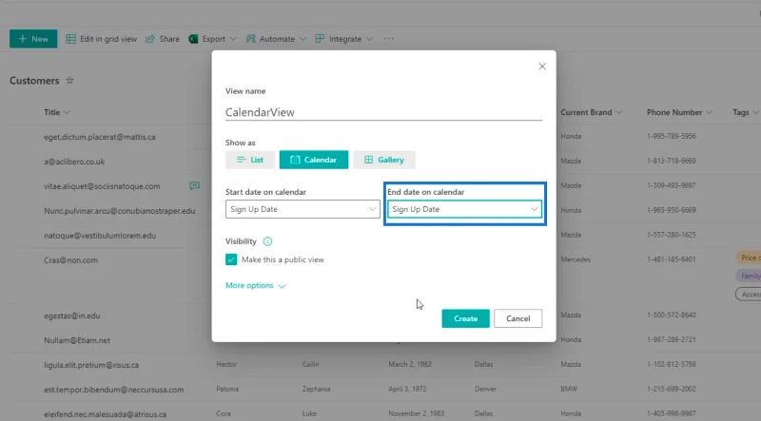The height and width of the screenshot is (421, 761).
Task: Select natoque@vestibulumlorem.edu title
Action: 100,236
